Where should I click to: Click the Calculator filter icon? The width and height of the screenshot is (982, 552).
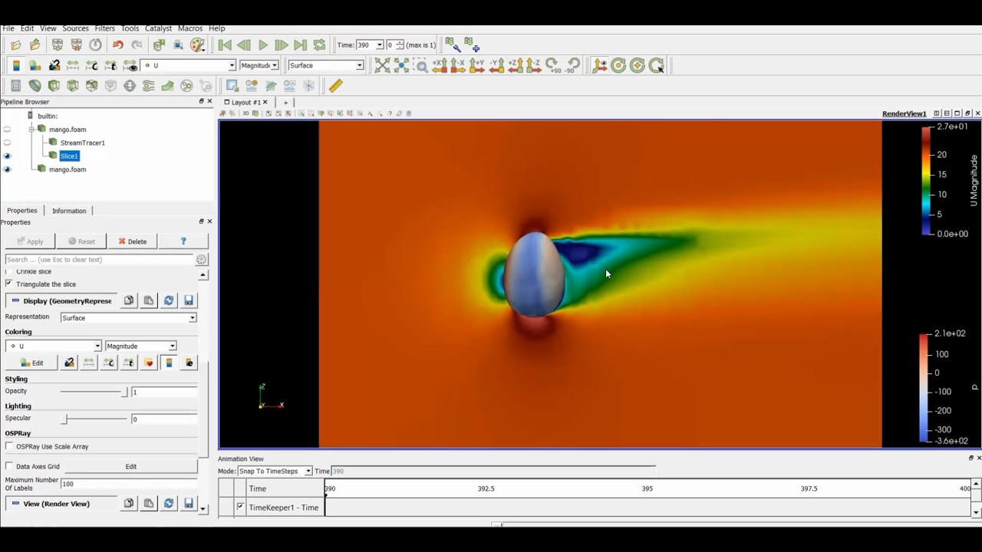(x=16, y=86)
